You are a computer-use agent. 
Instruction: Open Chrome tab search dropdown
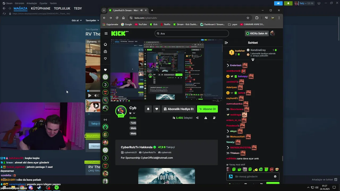(x=104, y=10)
